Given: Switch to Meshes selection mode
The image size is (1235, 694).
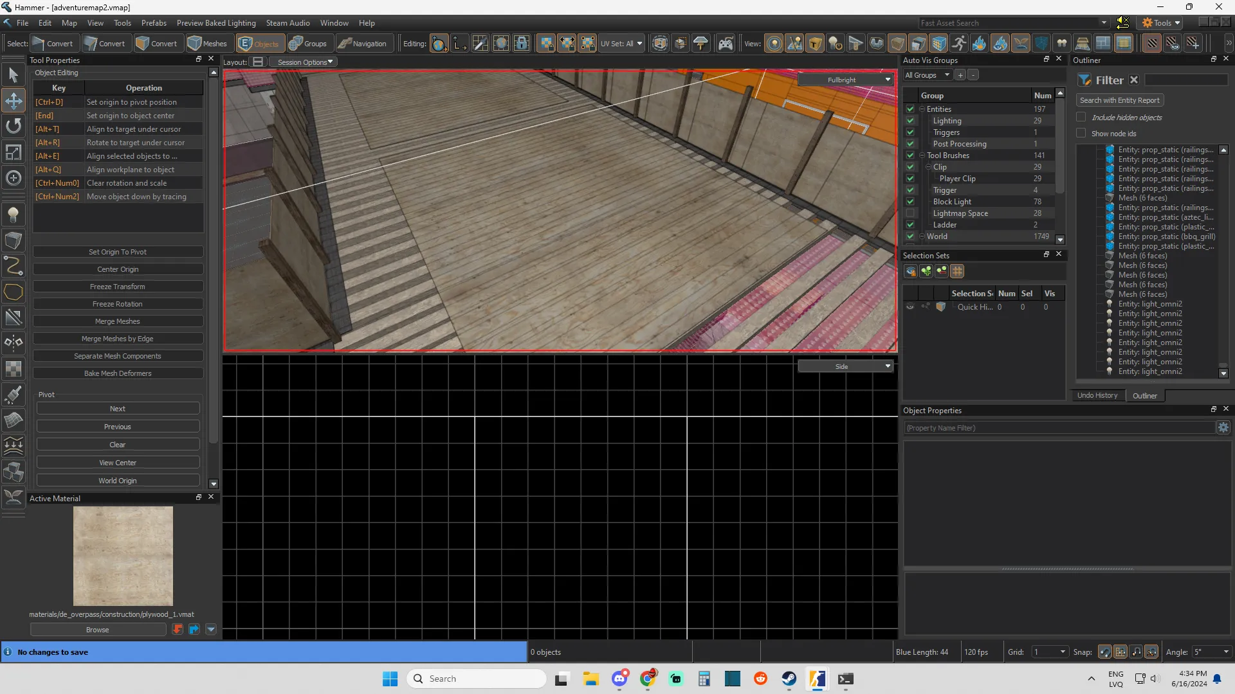Looking at the screenshot, I should (207, 44).
